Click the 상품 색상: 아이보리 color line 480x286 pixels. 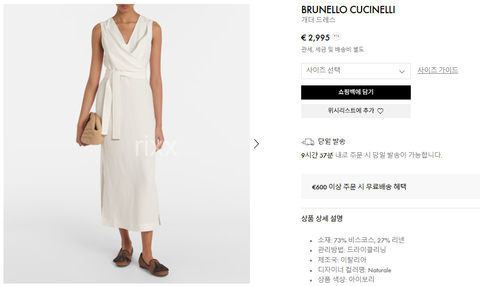pyautogui.click(x=346, y=280)
